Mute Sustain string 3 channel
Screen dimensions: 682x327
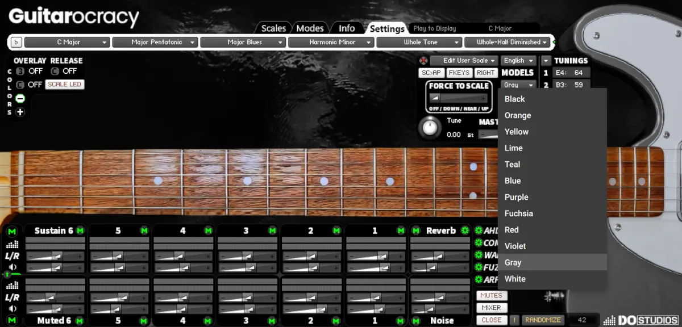[272, 230]
